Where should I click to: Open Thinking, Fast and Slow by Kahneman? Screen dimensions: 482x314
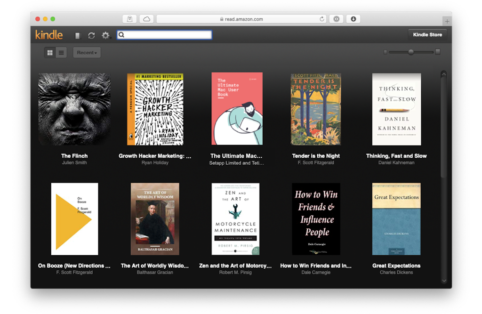(396, 109)
